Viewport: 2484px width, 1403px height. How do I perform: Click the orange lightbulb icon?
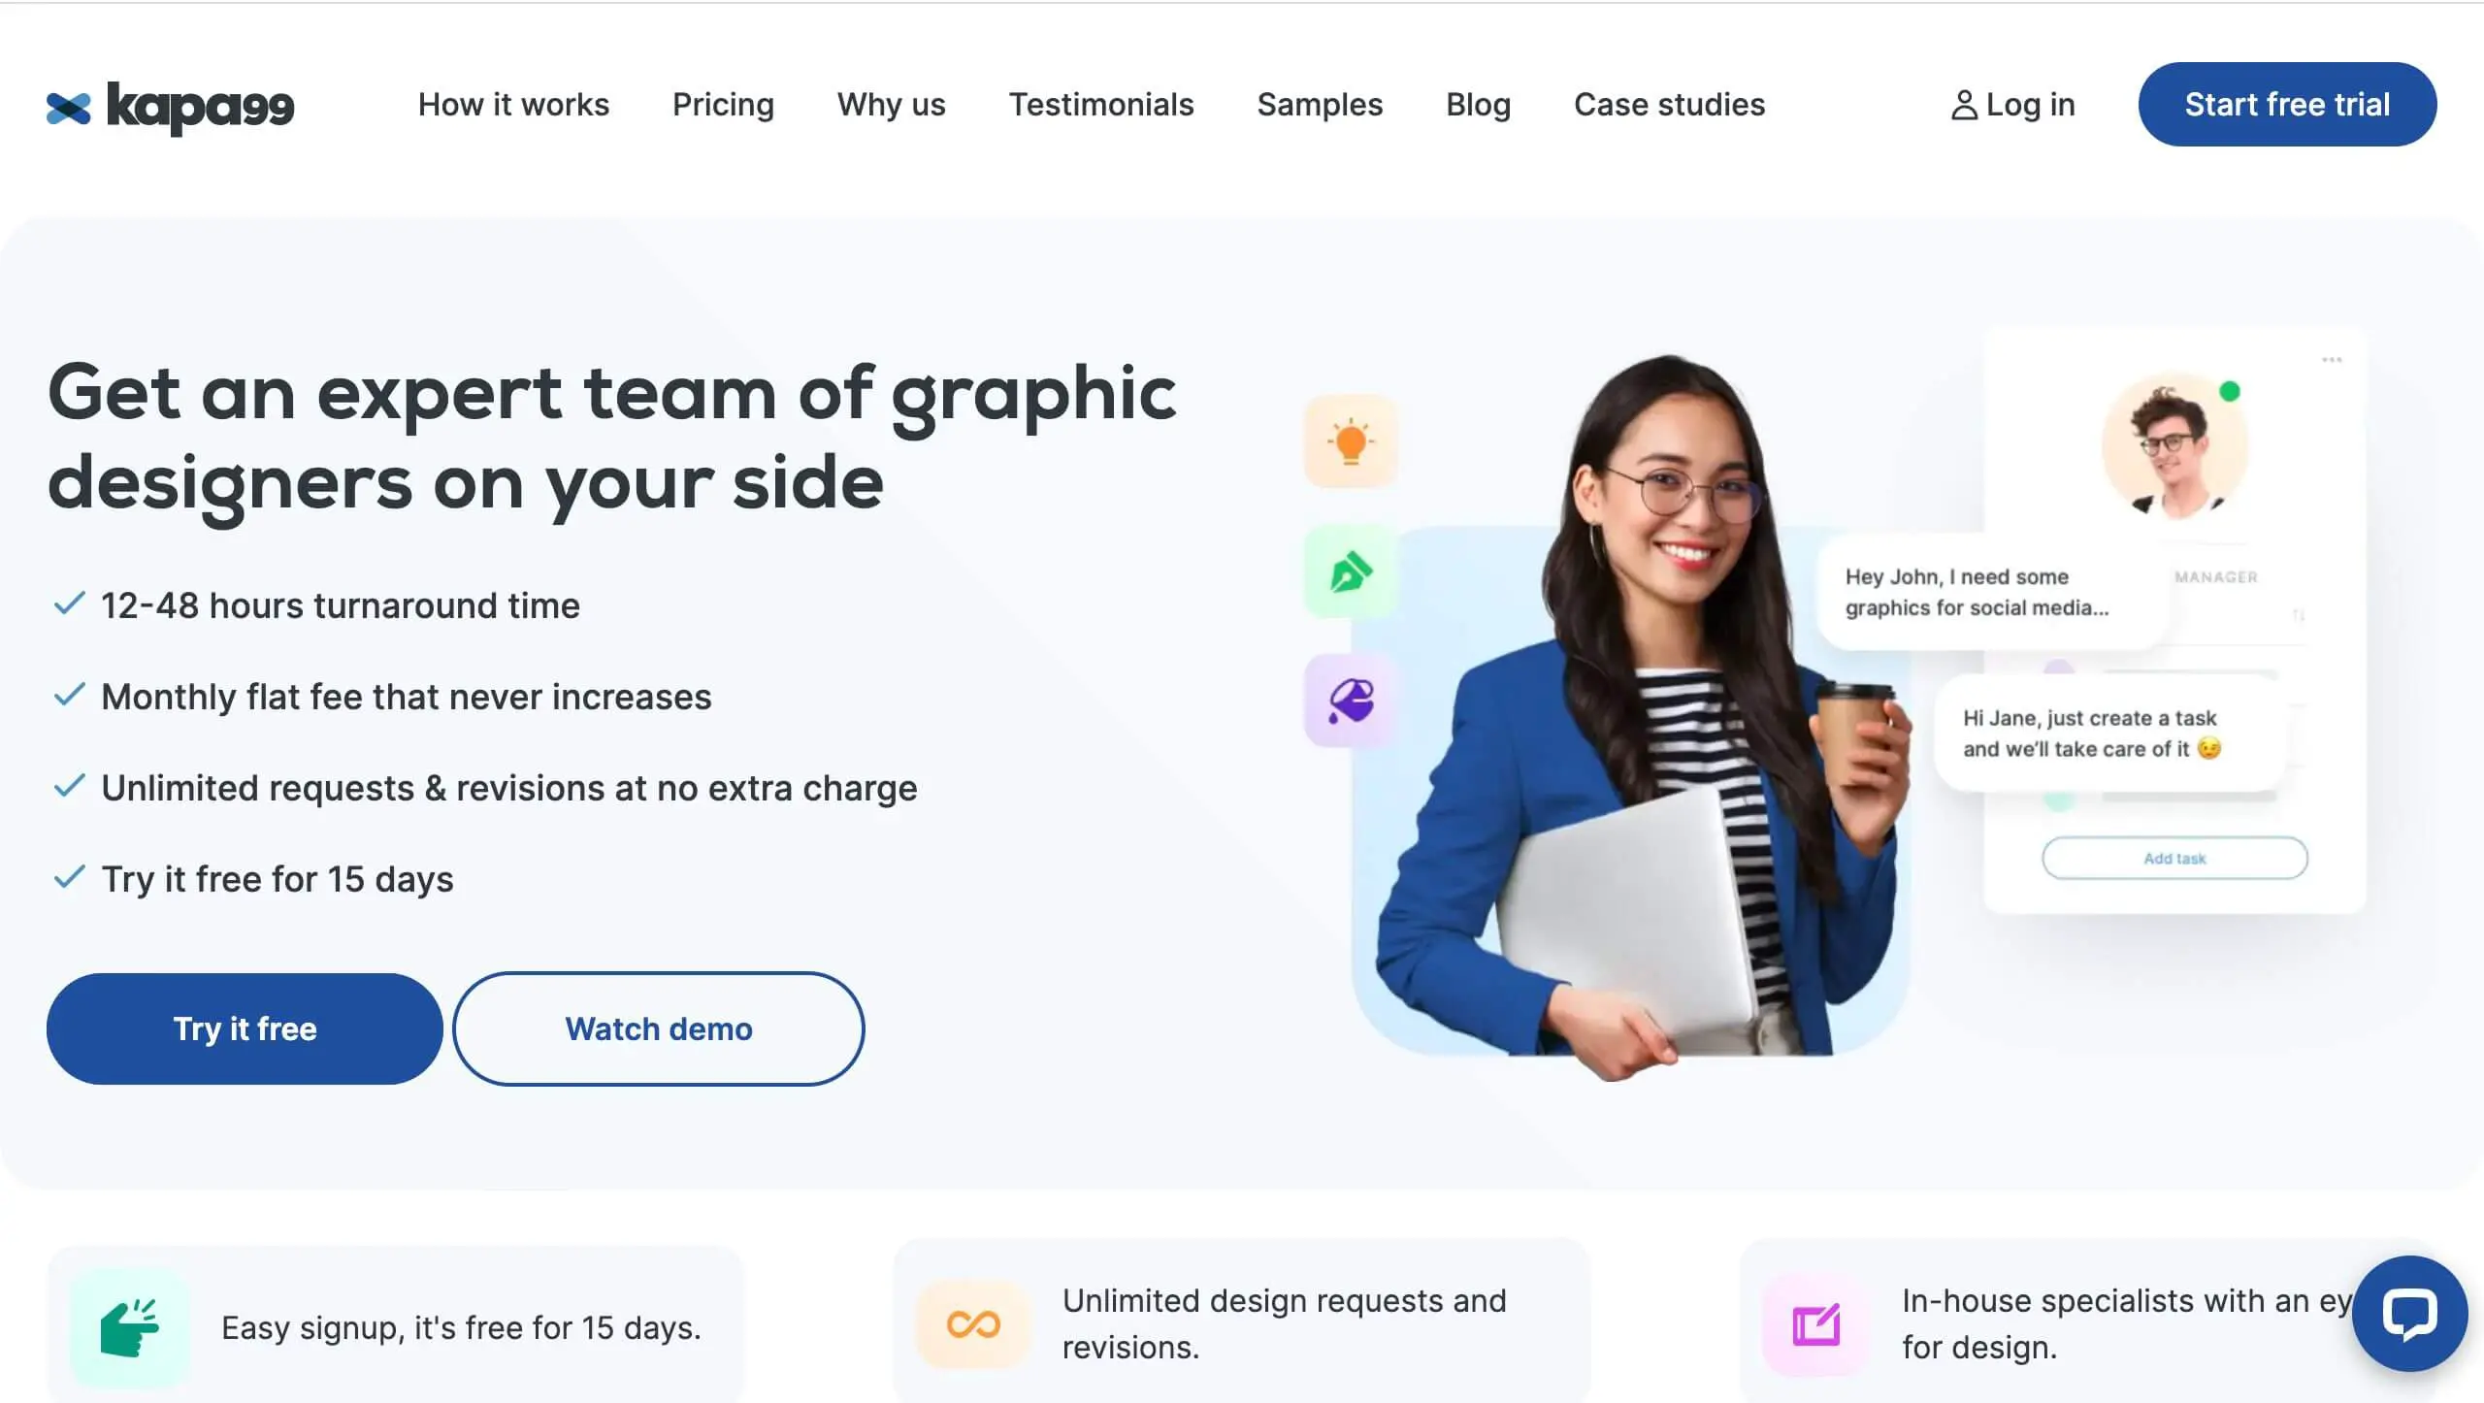(1350, 441)
